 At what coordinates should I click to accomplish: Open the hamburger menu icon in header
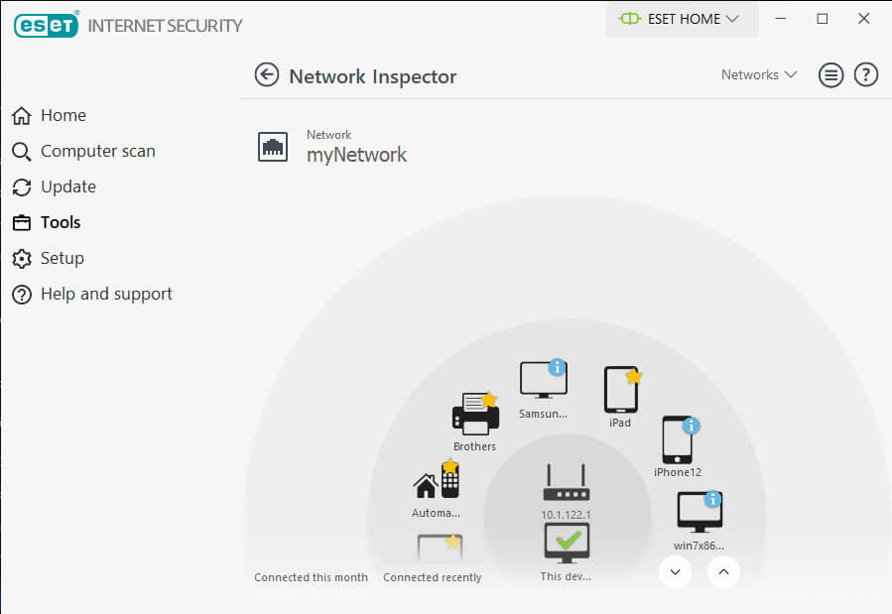[x=830, y=75]
